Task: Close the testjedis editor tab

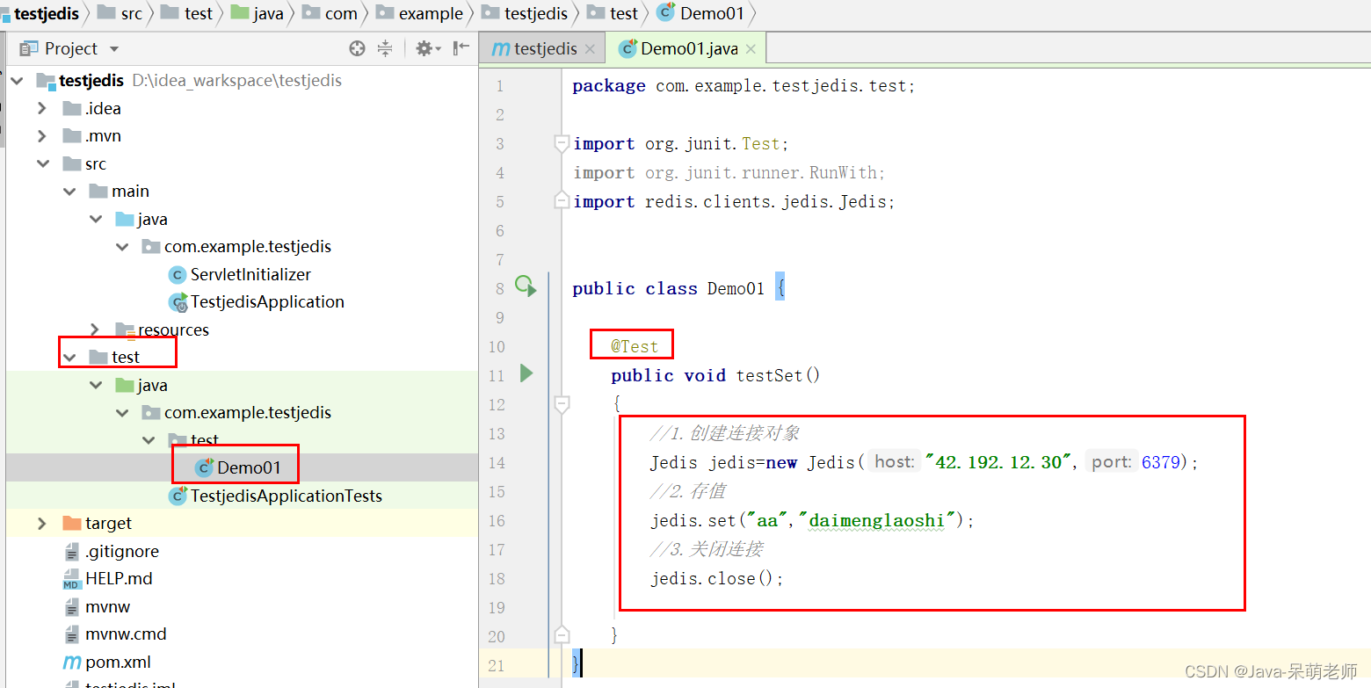Action: click(x=590, y=49)
